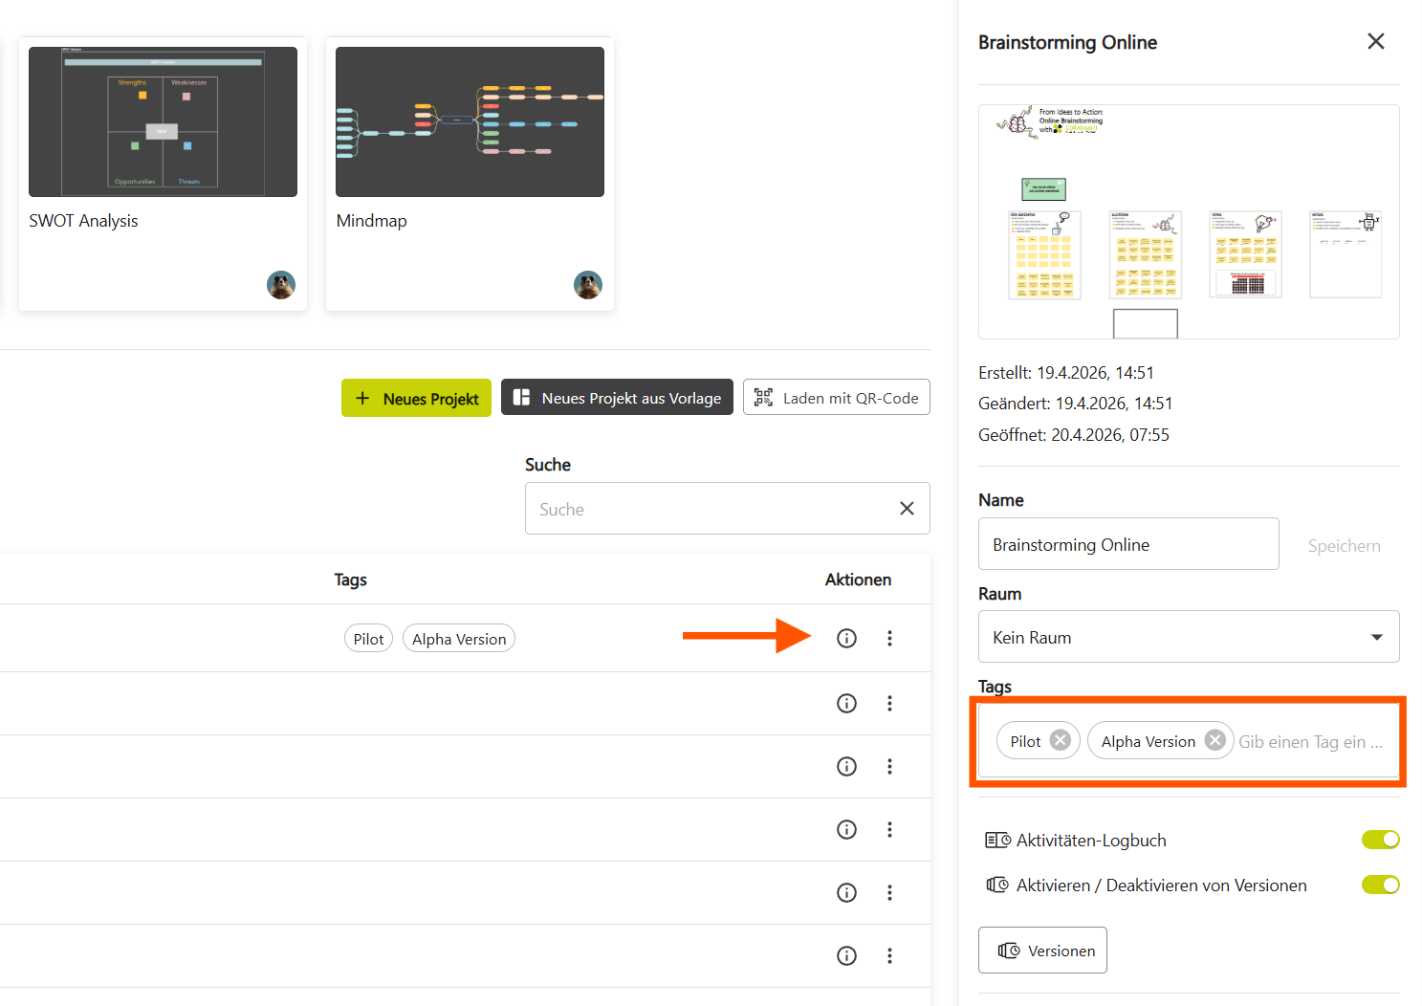Create Neues Projekt aus Vorlage
The image size is (1422, 1006).
617,398
